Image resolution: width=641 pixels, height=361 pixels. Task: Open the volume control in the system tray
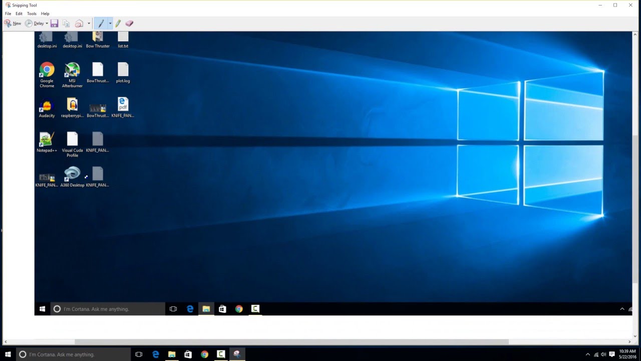point(603,354)
